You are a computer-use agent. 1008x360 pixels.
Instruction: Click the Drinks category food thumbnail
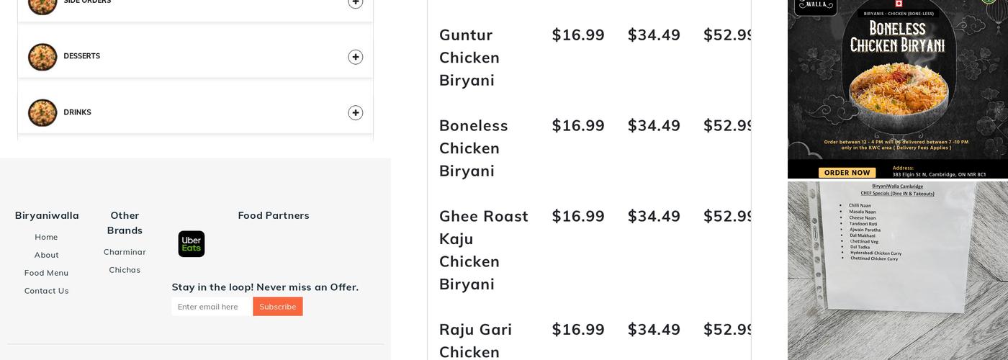[42, 113]
